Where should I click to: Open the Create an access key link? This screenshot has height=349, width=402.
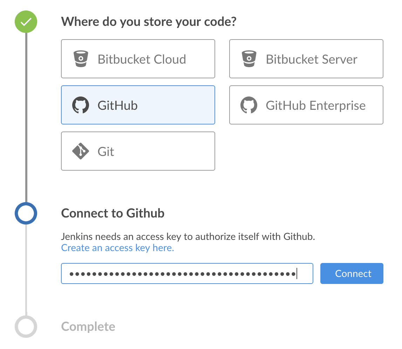[117, 248]
